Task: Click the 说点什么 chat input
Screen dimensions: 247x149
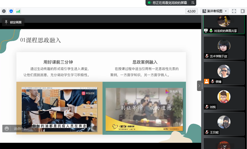Action: click(x=21, y=129)
